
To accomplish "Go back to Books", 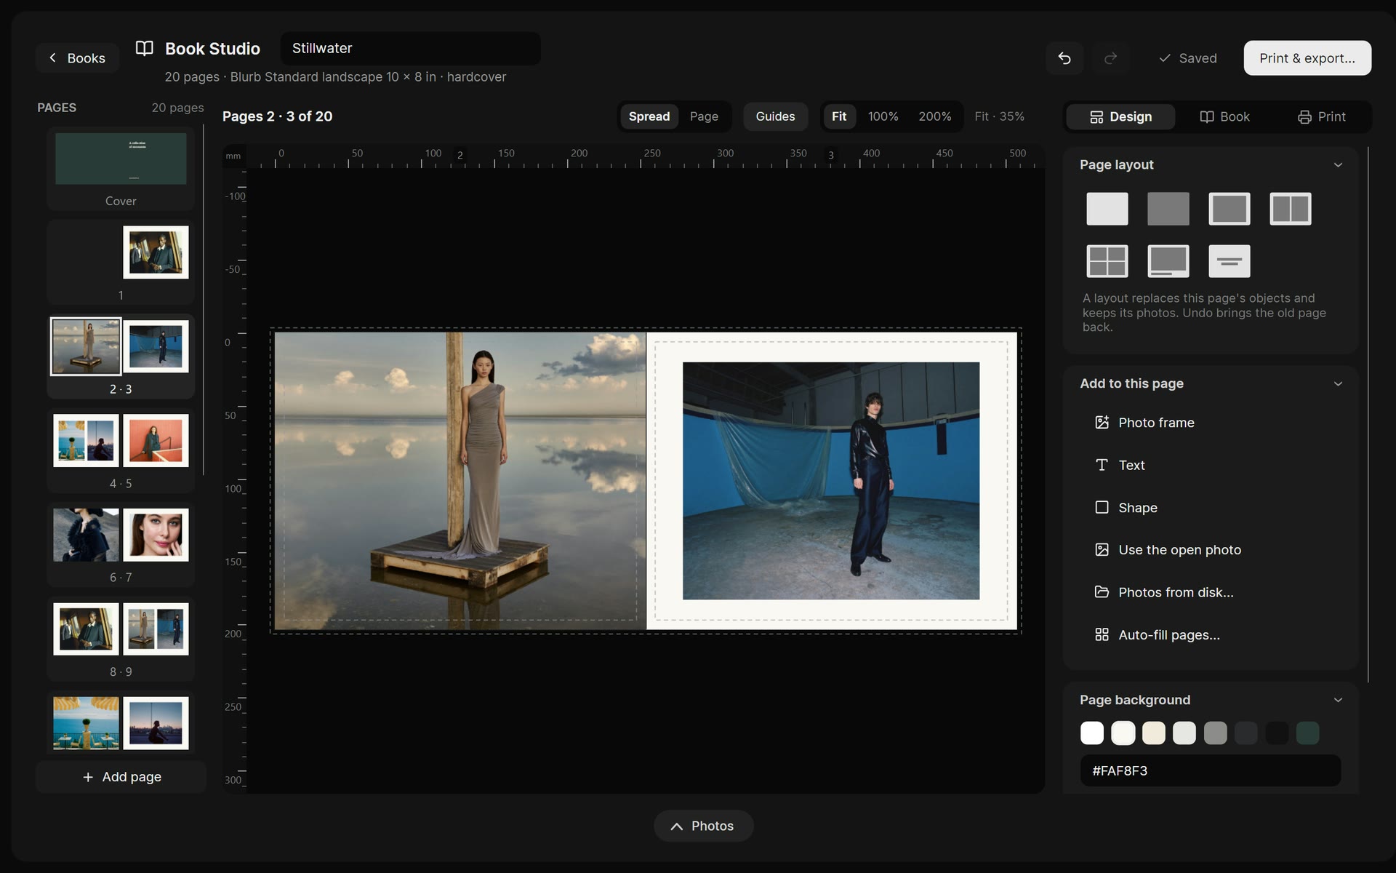I will (x=77, y=58).
